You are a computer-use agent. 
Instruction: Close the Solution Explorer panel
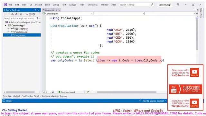coord(39,10)
